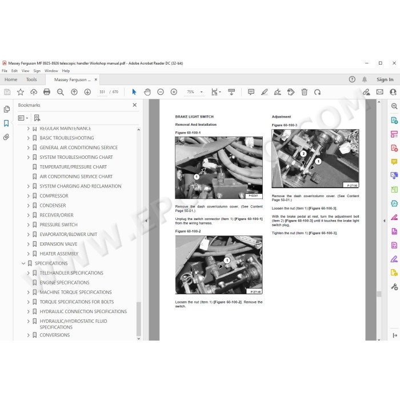Enable scrolling read mode icon

point(231,92)
